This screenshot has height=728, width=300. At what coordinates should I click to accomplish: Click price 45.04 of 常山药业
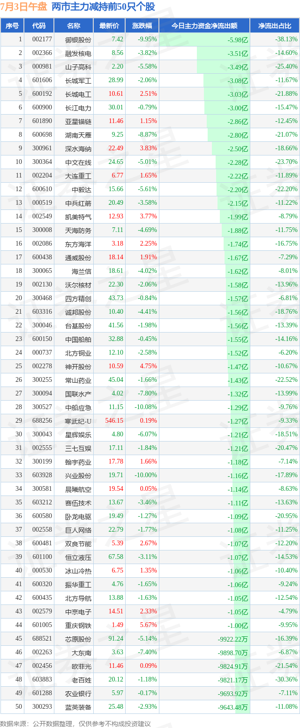click(116, 380)
